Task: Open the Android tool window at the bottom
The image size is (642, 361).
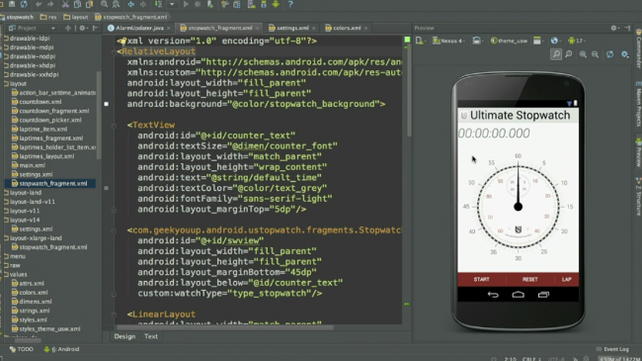Action: coord(61,349)
